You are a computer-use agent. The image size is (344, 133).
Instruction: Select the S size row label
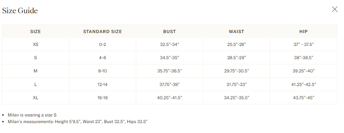click(x=36, y=58)
